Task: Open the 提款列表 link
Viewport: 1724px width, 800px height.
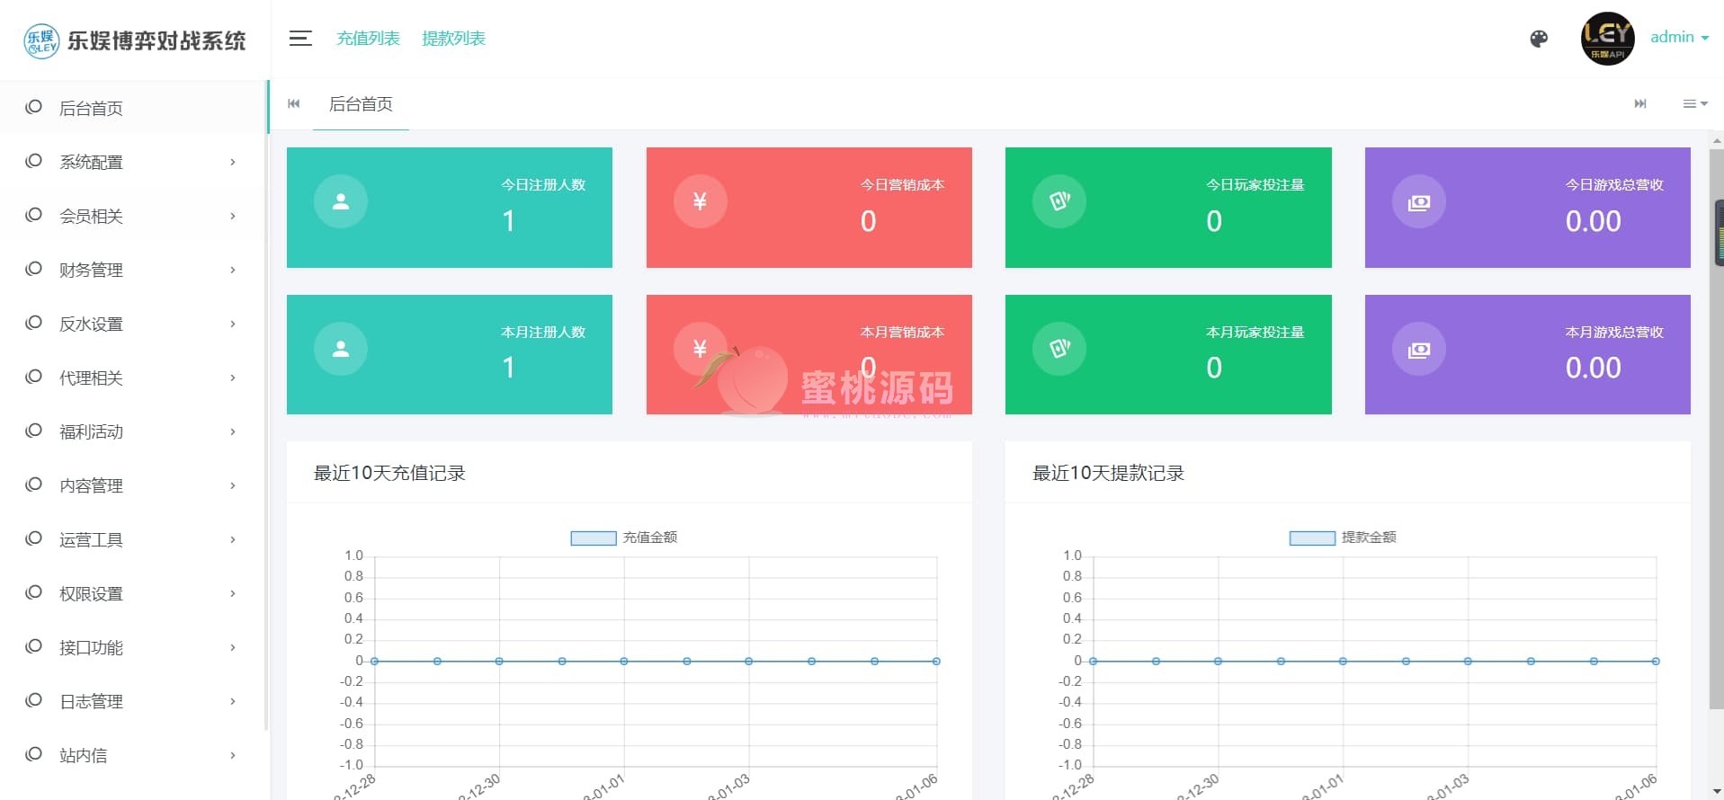Action: [x=453, y=39]
